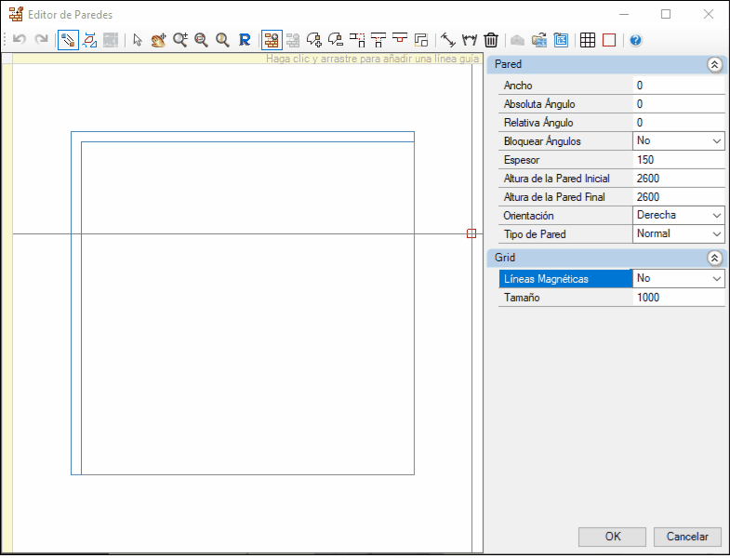Click the blue floor plan blueprint icon
730x558 pixels.
561,40
